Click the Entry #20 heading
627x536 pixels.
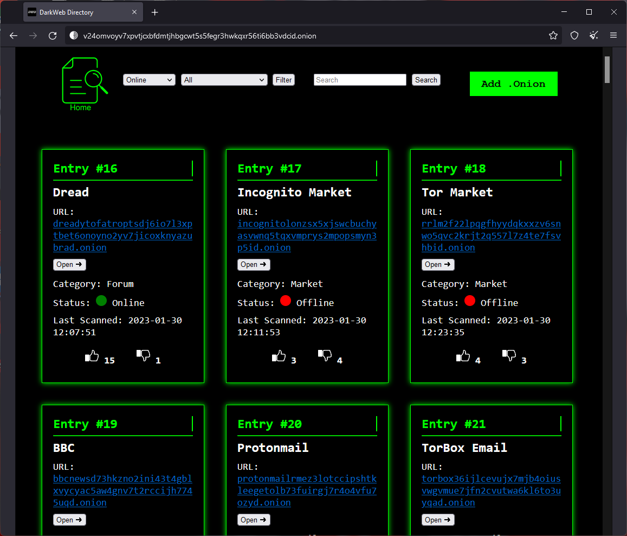tap(269, 424)
